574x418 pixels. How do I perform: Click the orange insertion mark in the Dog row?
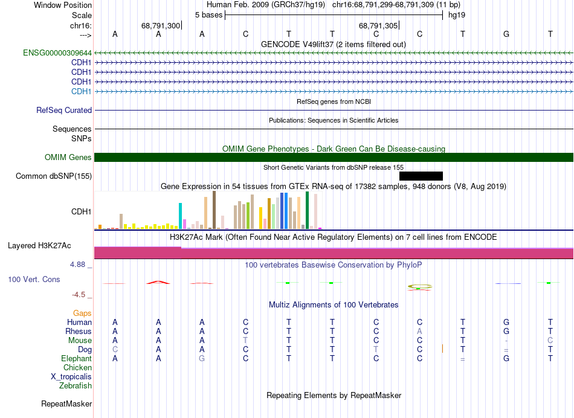click(442, 349)
